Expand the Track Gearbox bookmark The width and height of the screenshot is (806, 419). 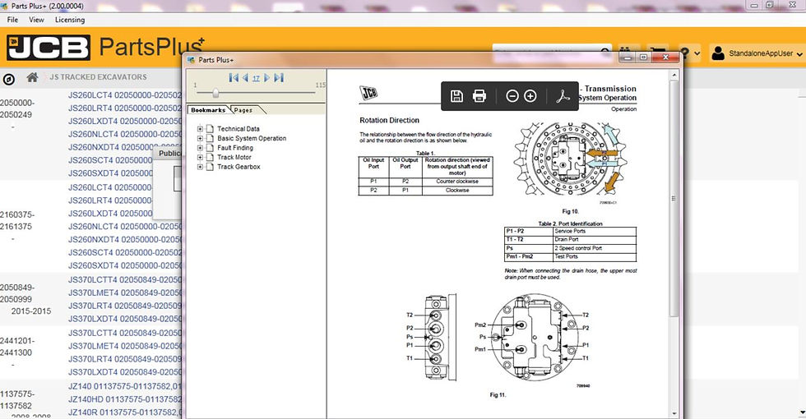coord(200,167)
